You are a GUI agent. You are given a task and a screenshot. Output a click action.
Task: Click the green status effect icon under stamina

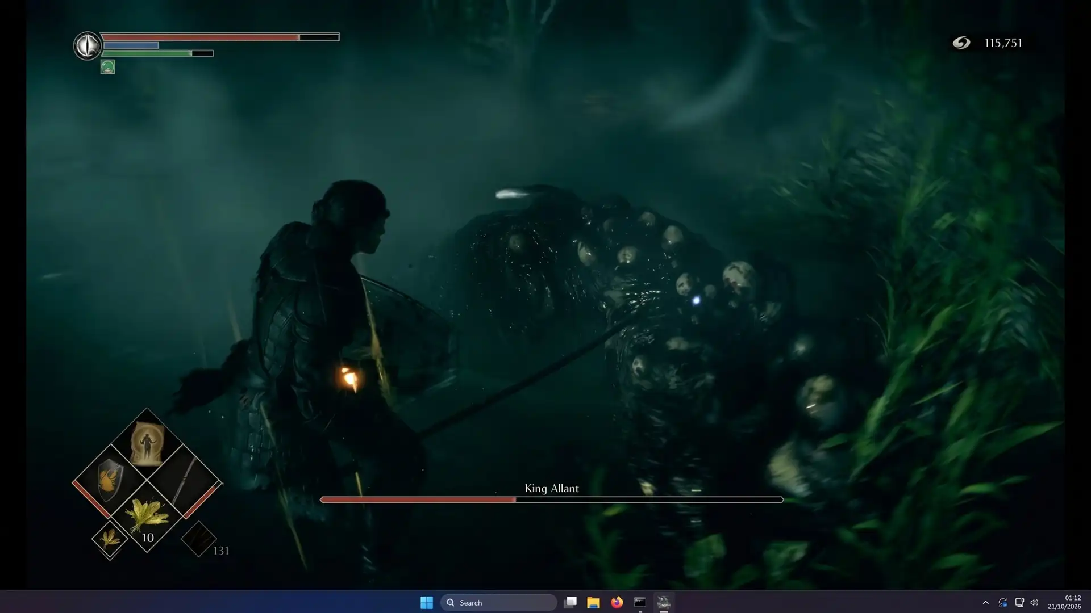tap(107, 67)
